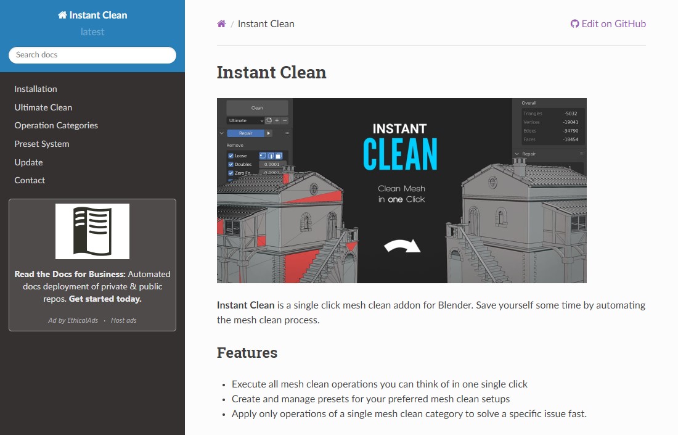Uncheck the Doubles checkbox

[x=231, y=164]
